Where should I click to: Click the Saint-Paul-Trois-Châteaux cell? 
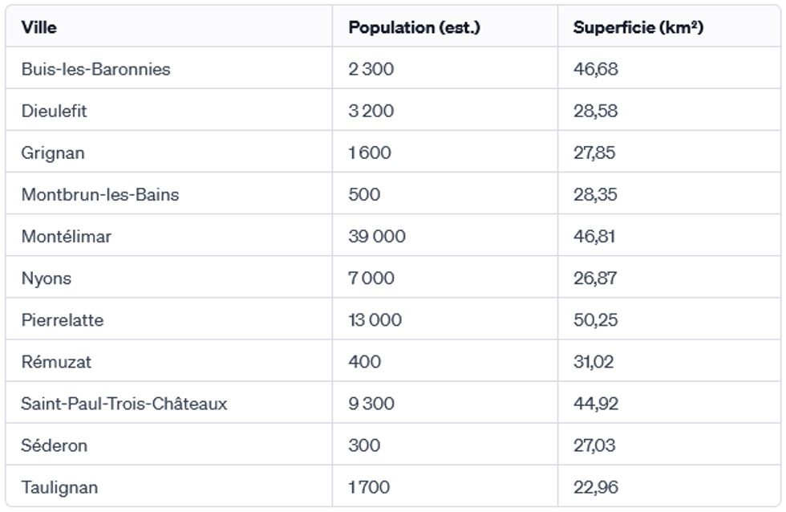[x=124, y=404]
